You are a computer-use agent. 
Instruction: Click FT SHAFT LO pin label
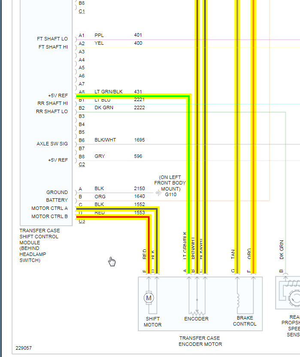[52, 39]
